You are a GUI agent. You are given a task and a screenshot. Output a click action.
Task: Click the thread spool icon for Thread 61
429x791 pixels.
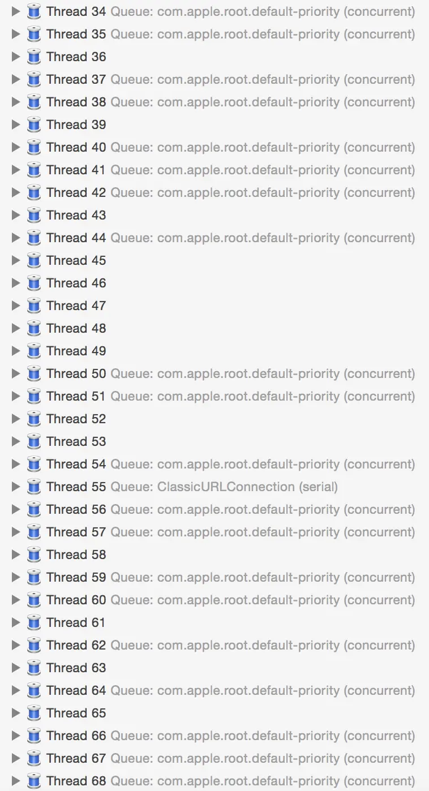34,622
